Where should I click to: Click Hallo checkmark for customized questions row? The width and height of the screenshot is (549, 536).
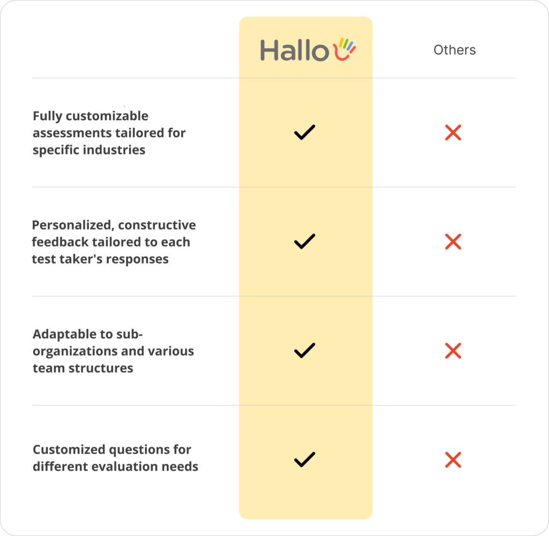[305, 460]
